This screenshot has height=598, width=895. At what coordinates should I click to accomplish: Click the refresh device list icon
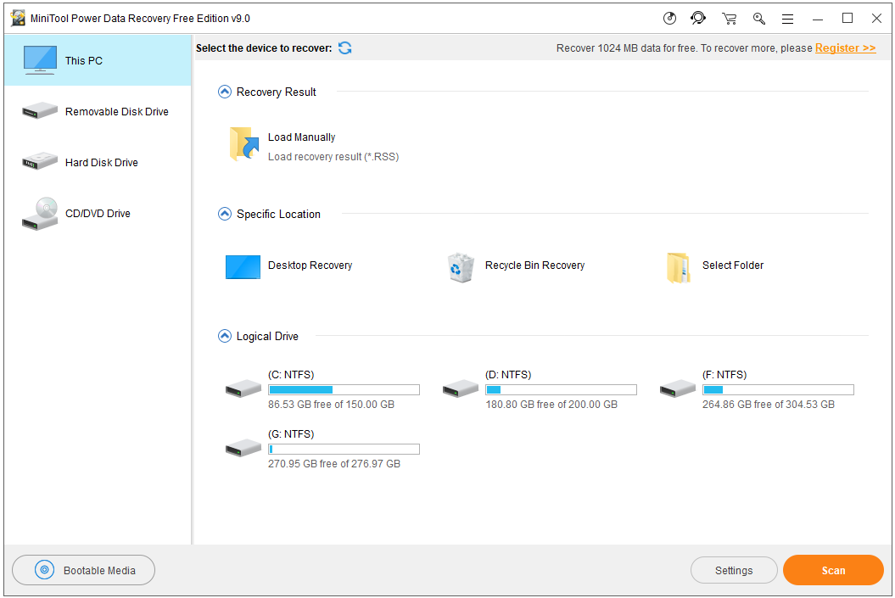[344, 48]
